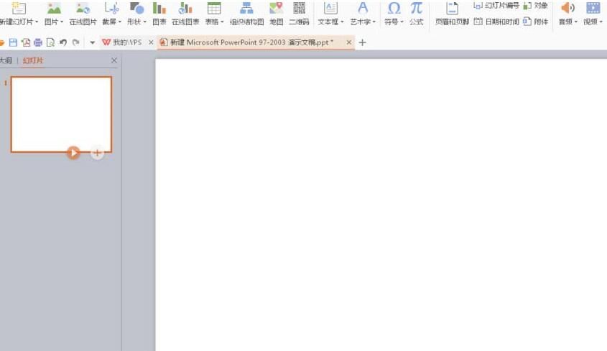The width and height of the screenshot is (607, 351).
Task: Open the WordArt (艺术字) dropdown arrow
Action: coord(374,22)
